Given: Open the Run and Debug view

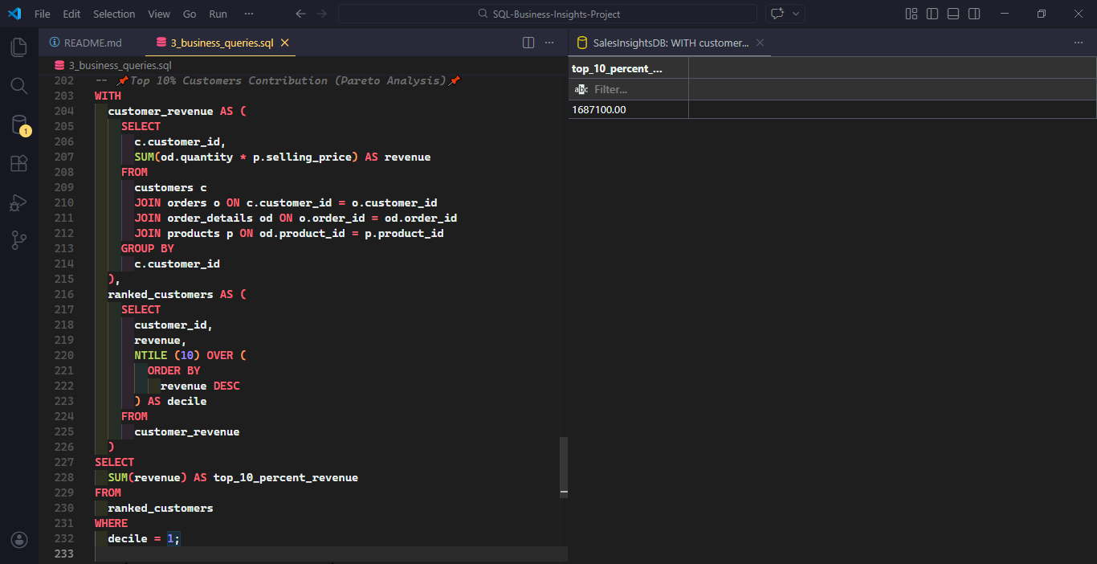Looking at the screenshot, I should click(x=18, y=202).
